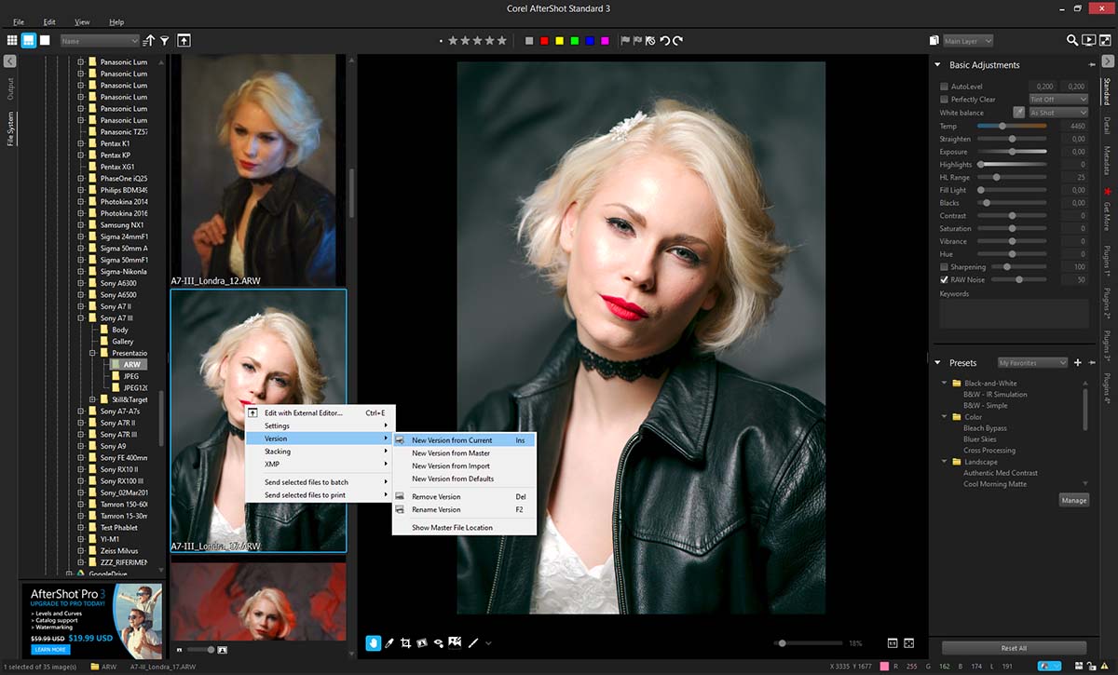Viewport: 1118px width, 675px height.
Task: Start the slideshow playback icon
Action: point(1088,41)
